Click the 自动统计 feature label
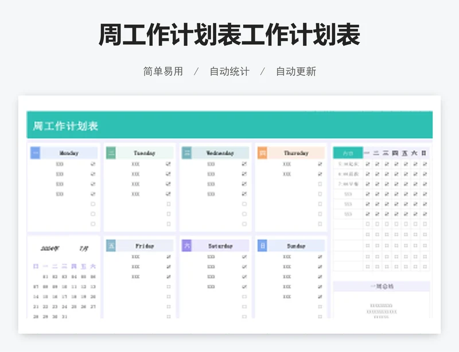459x352 pixels. click(x=229, y=71)
